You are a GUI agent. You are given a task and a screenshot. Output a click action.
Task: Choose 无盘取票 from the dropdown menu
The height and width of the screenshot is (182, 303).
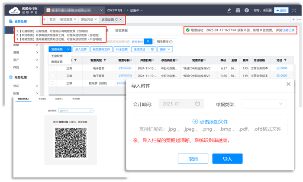[57, 56]
